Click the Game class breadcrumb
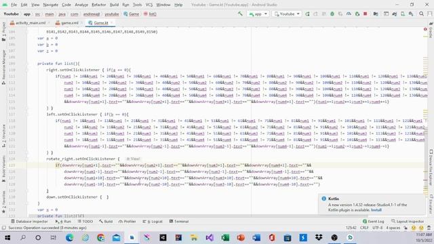 click(131, 14)
